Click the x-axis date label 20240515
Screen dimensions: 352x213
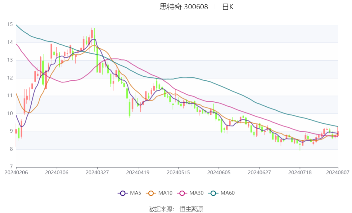coord(178,173)
